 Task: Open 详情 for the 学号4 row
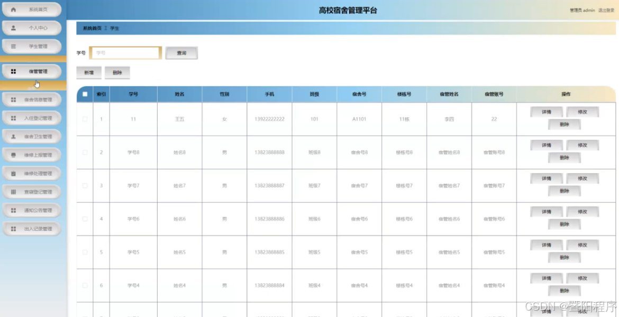547,278
